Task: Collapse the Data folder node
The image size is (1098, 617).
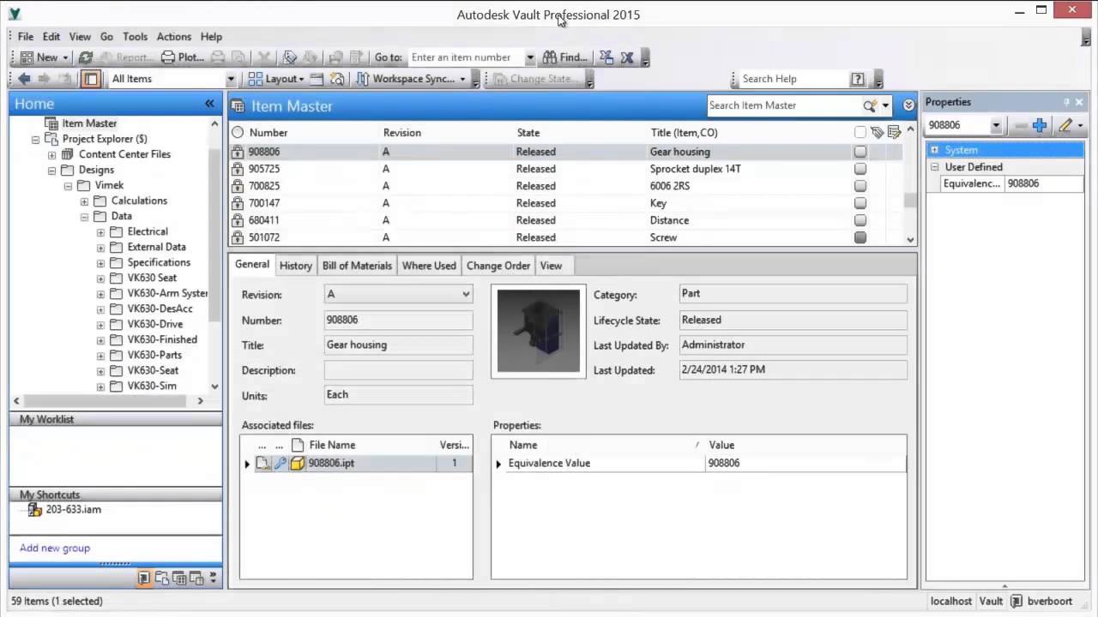Action: click(x=84, y=217)
